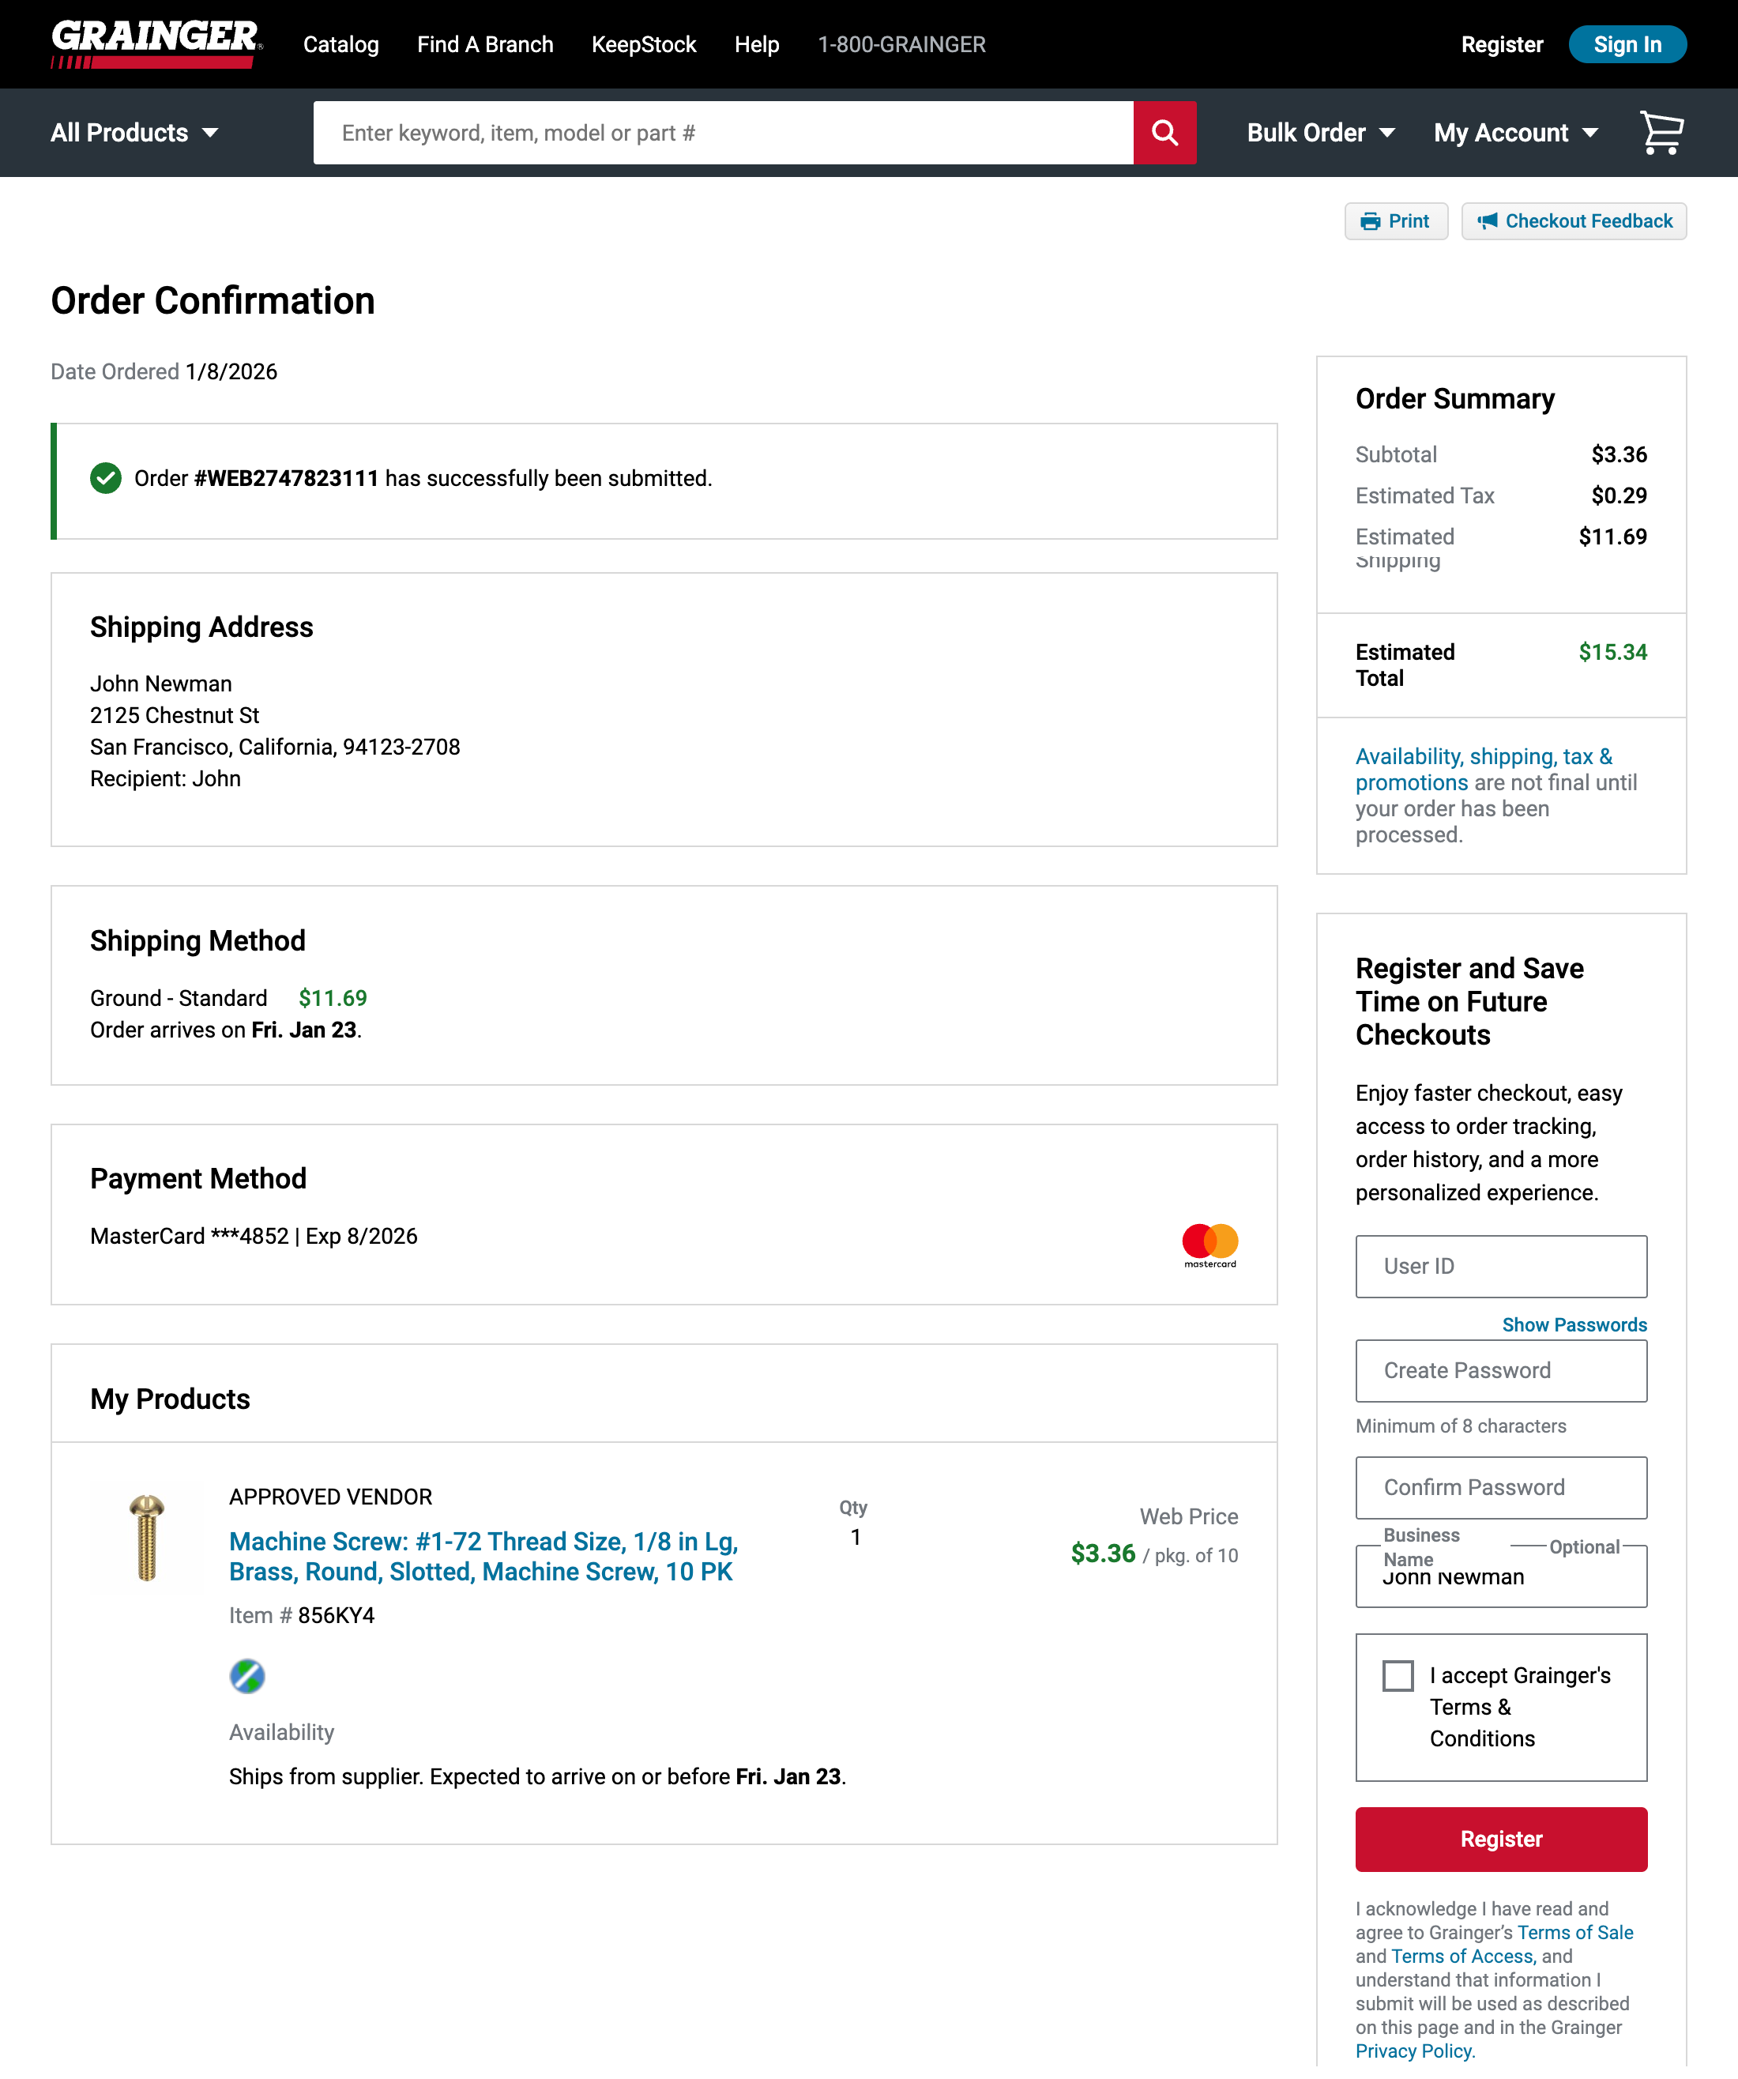The width and height of the screenshot is (1738, 2079).
Task: Expand the All Products dropdown
Action: pyautogui.click(x=134, y=133)
